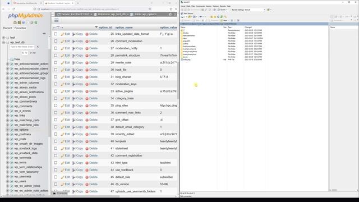Open the page number dropdown in navigation
The height and width of the screenshot is (202, 359).
point(25,53)
